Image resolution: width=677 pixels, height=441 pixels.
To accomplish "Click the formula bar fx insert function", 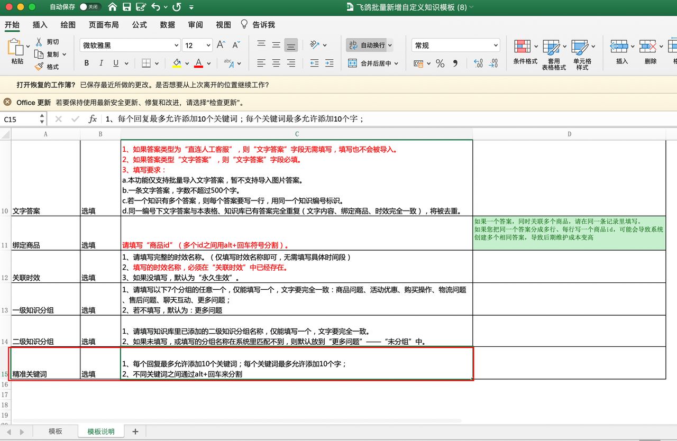I will [93, 119].
